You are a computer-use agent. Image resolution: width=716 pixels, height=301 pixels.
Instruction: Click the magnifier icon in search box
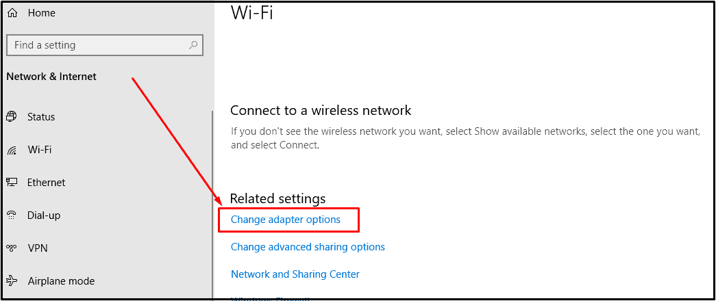point(194,45)
